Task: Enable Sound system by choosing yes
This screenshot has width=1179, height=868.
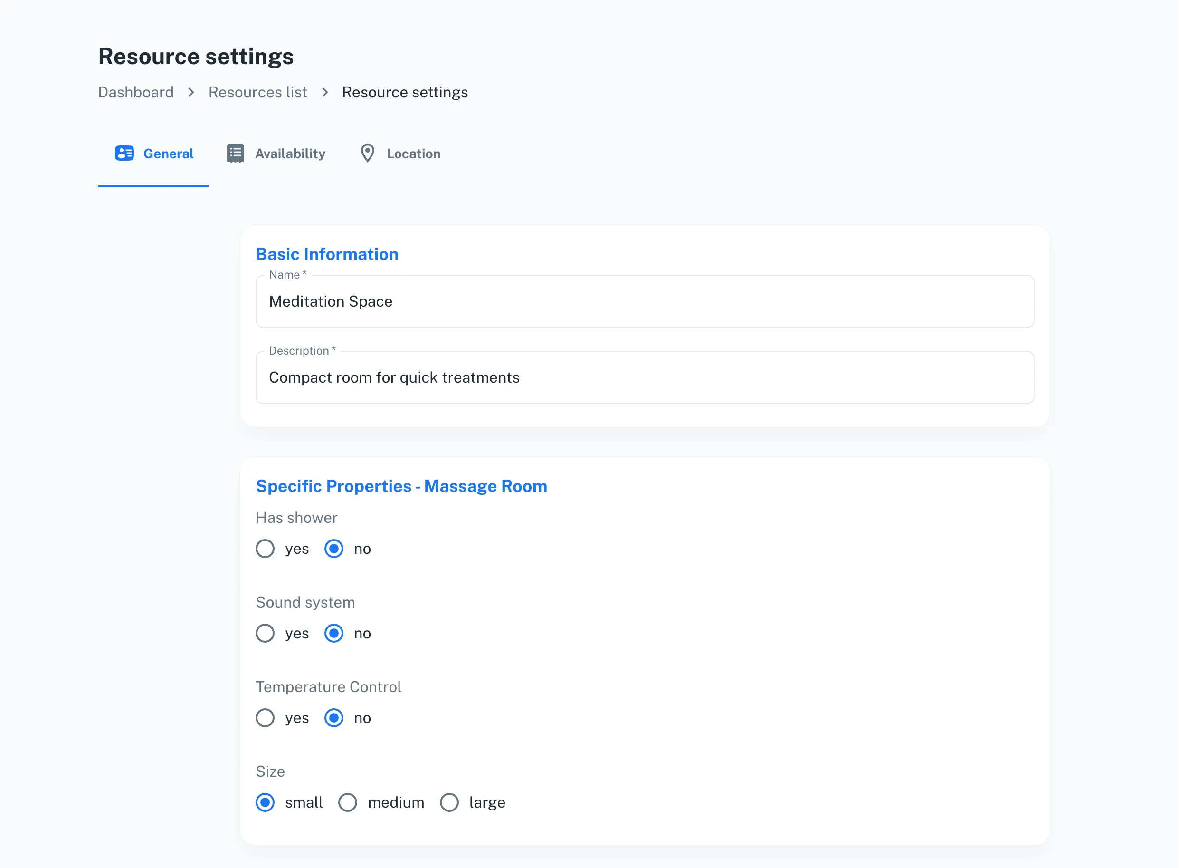Action: [265, 633]
